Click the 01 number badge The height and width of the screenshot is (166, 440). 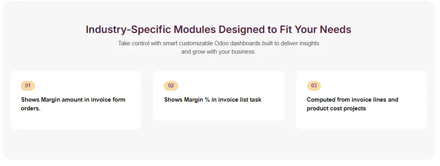28,86
